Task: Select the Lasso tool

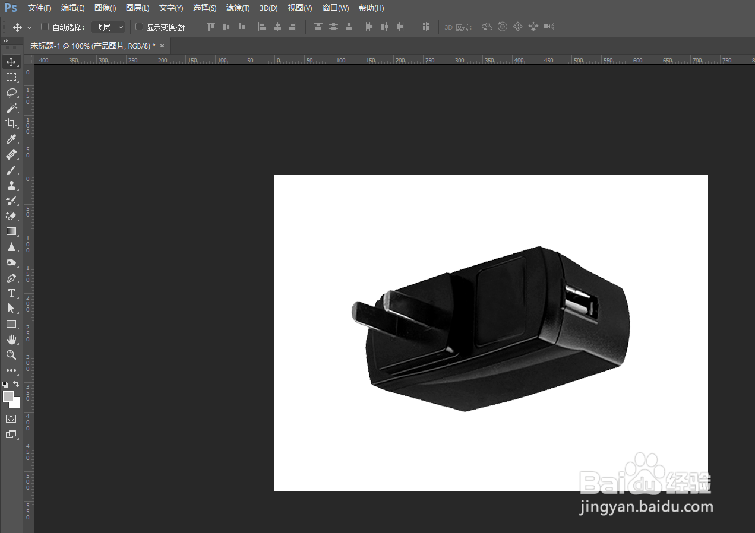Action: (11, 93)
